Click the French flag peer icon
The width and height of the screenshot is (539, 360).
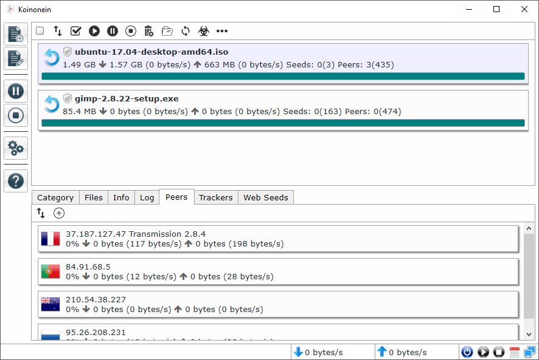point(50,239)
